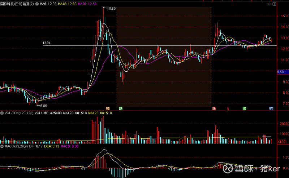Screen dimensions: 289x178
Task: Click the white MA120: 681518 label
Action: tap(75, 113)
